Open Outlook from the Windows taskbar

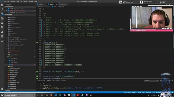coord(55,95)
